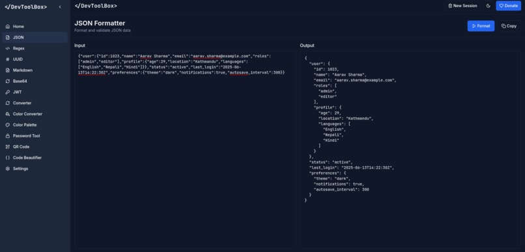This screenshot has height=252, width=525.
Task: Open the Color Converter label
Action: pos(28,114)
